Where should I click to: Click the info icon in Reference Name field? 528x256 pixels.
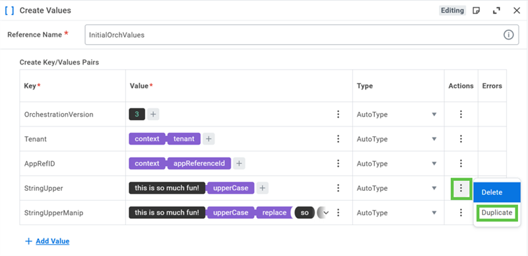click(x=508, y=35)
